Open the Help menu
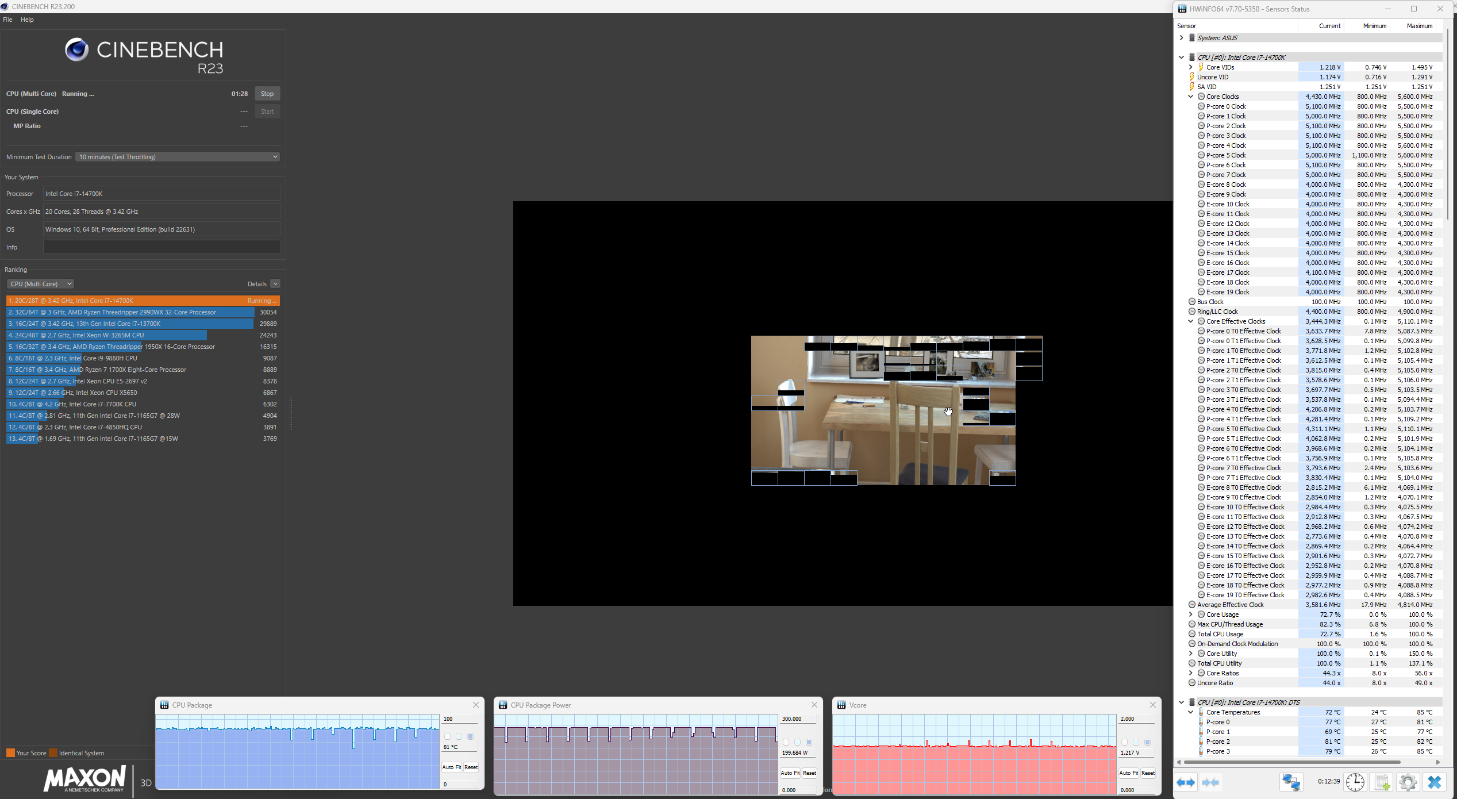1457x799 pixels. point(27,20)
